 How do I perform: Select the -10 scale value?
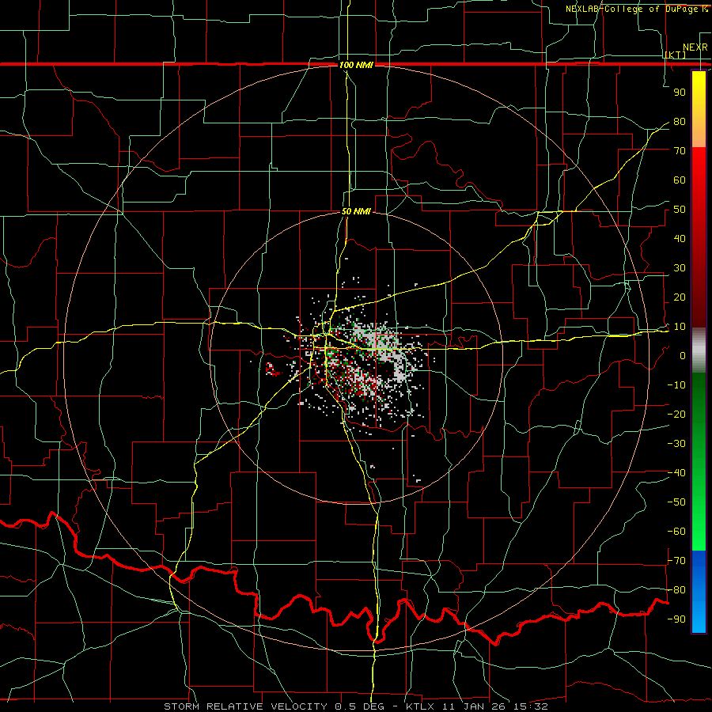676,385
